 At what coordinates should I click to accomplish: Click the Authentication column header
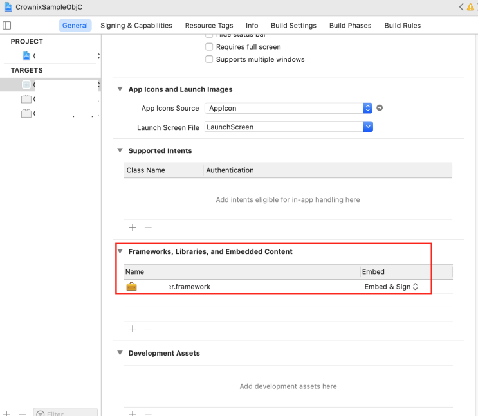point(327,170)
